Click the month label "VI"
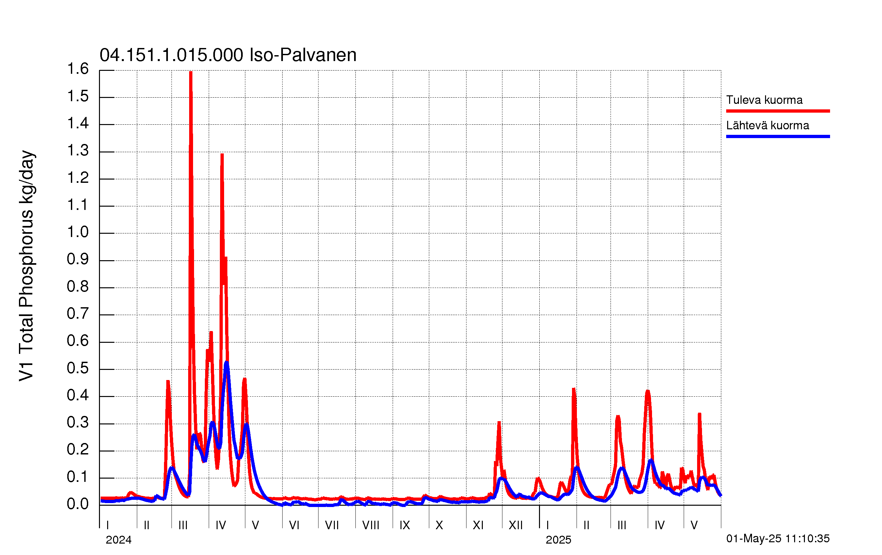882x555 pixels. coord(294,525)
